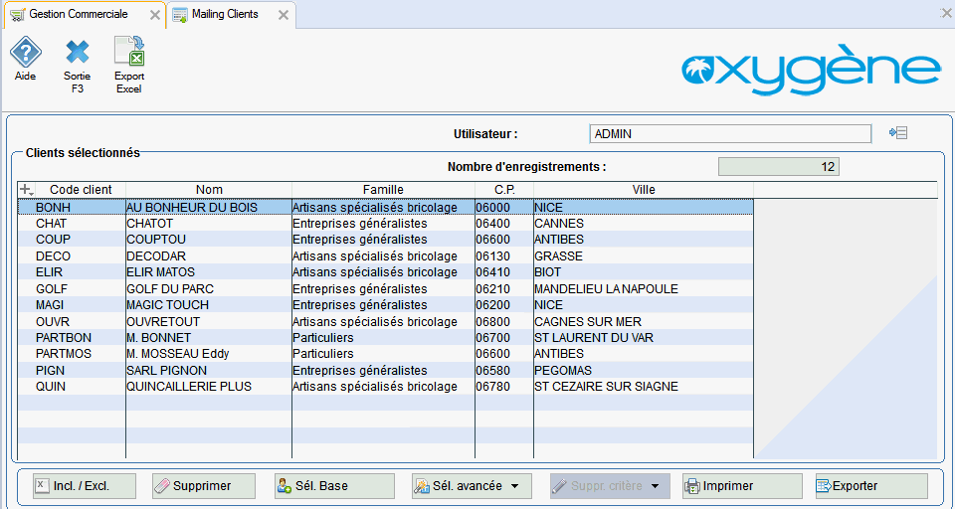
Task: Click the postal code 06210 cell
Action: point(504,288)
